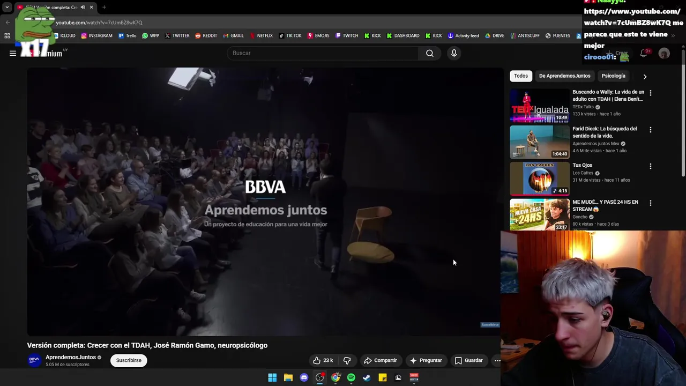Open Discord from the taskbar
Viewport: 686px width, 386px height.
pyautogui.click(x=304, y=377)
